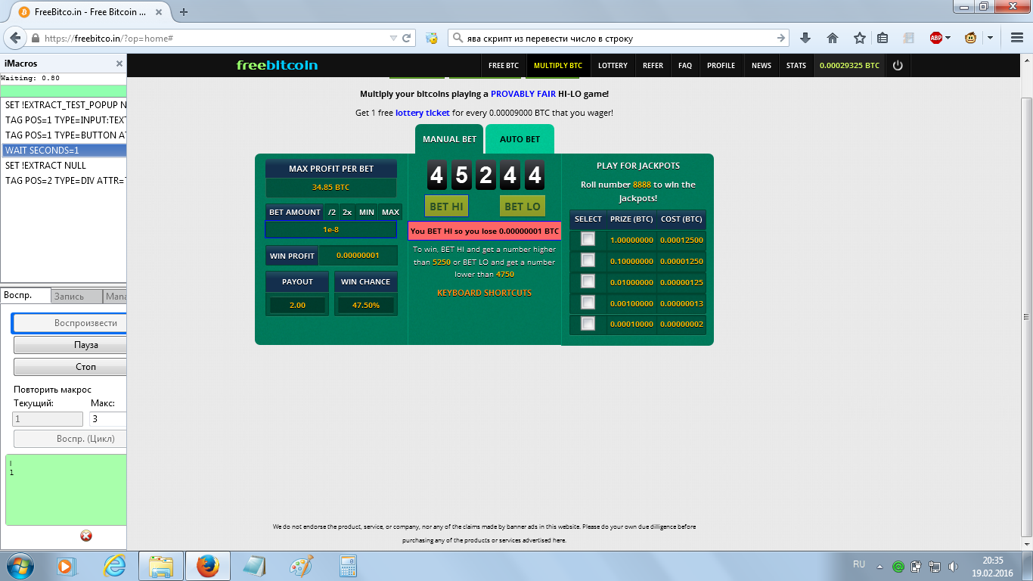This screenshot has width=1033, height=581.
Task: Set the bet to MAX
Action: [390, 213]
